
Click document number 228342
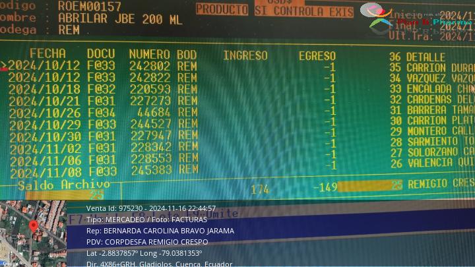pyautogui.click(x=152, y=147)
